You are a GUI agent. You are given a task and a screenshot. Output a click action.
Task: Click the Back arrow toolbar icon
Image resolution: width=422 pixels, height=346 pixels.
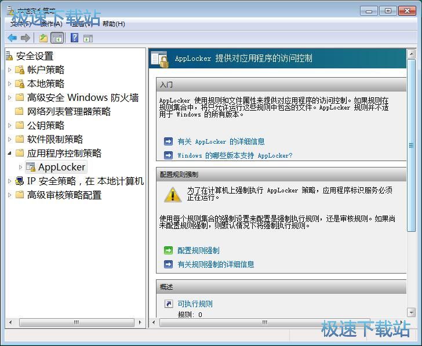pos(12,38)
